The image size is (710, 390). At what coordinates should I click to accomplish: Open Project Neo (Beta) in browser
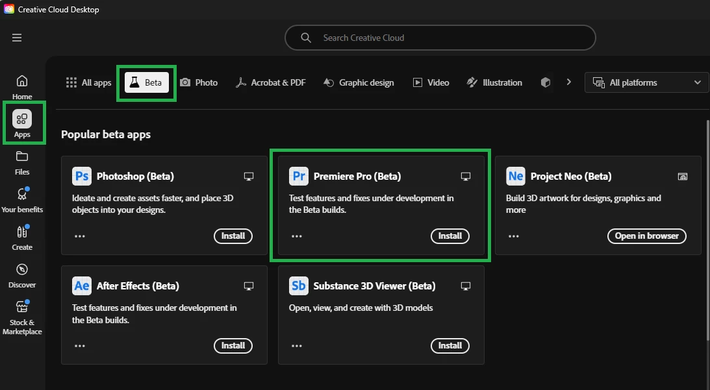(x=646, y=236)
